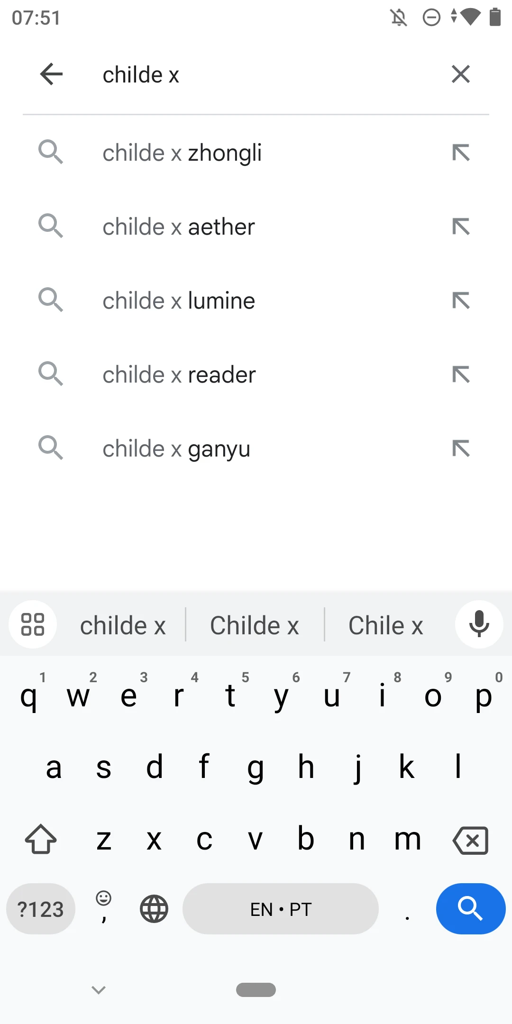Tap the autofill arrow next to childe x aether
This screenshot has width=512, height=1024.
[460, 226]
